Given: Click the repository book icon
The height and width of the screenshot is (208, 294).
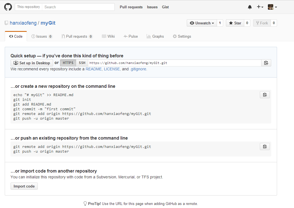Looking at the screenshot, I should (6, 23).
